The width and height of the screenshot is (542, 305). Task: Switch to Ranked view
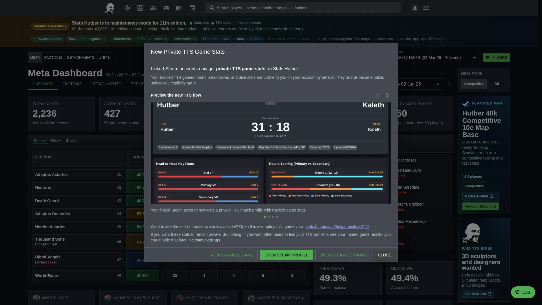click(40, 141)
